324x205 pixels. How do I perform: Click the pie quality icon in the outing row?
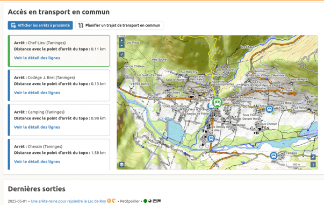pyautogui.click(x=150, y=201)
